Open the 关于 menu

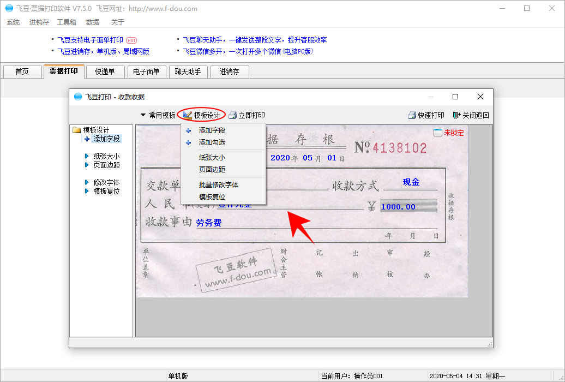tap(117, 22)
